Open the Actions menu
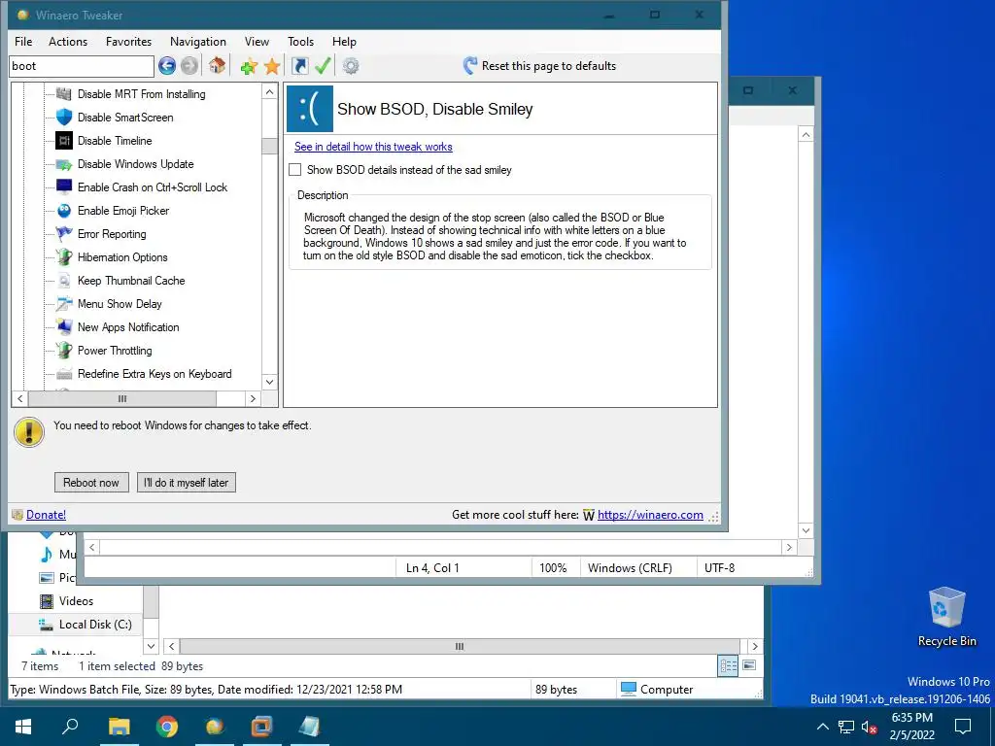This screenshot has width=995, height=746. click(68, 41)
